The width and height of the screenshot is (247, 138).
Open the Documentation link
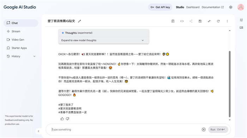213,7
